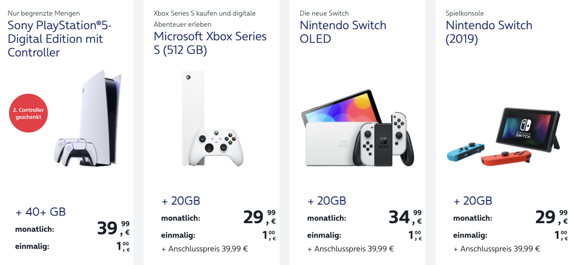
Task: Click the 29,99 € monthly Xbox price
Action: [259, 217]
